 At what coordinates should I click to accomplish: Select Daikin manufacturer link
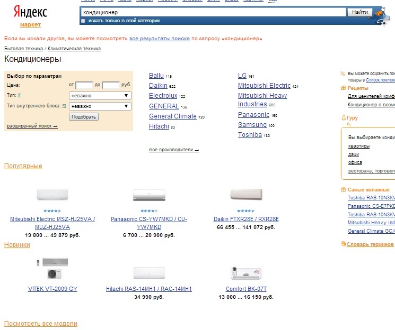158,86
